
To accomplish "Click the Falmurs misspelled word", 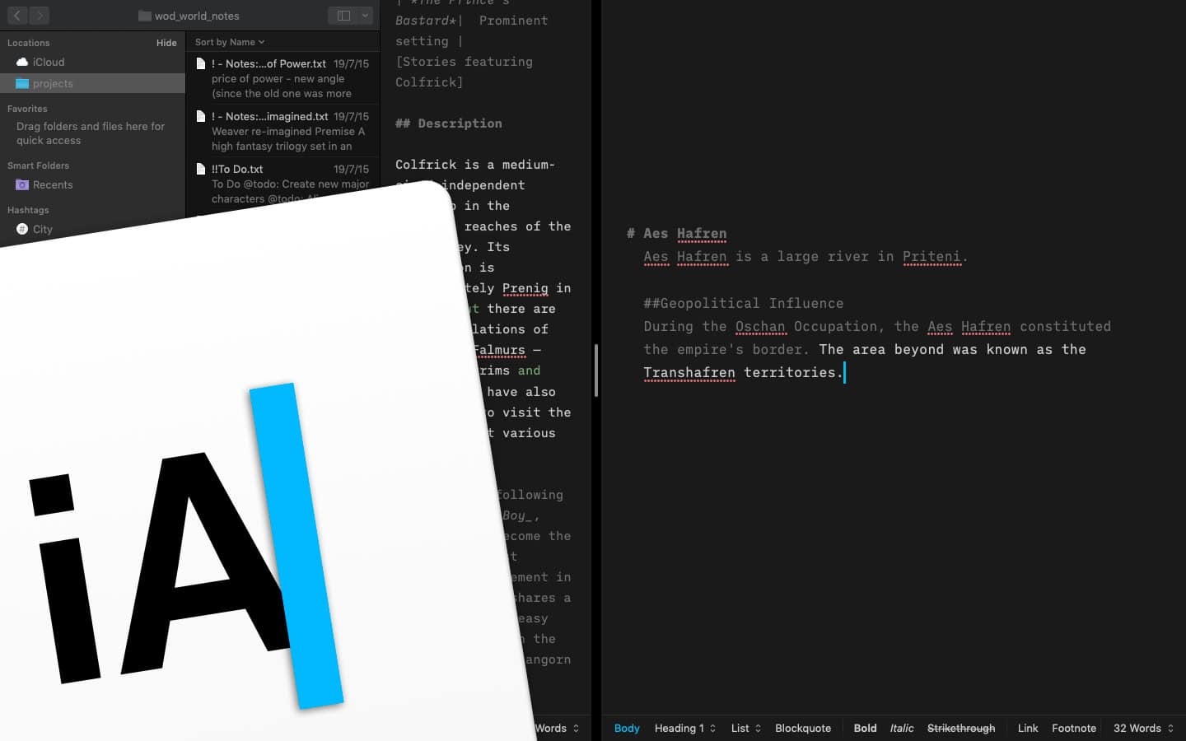I will [x=499, y=350].
